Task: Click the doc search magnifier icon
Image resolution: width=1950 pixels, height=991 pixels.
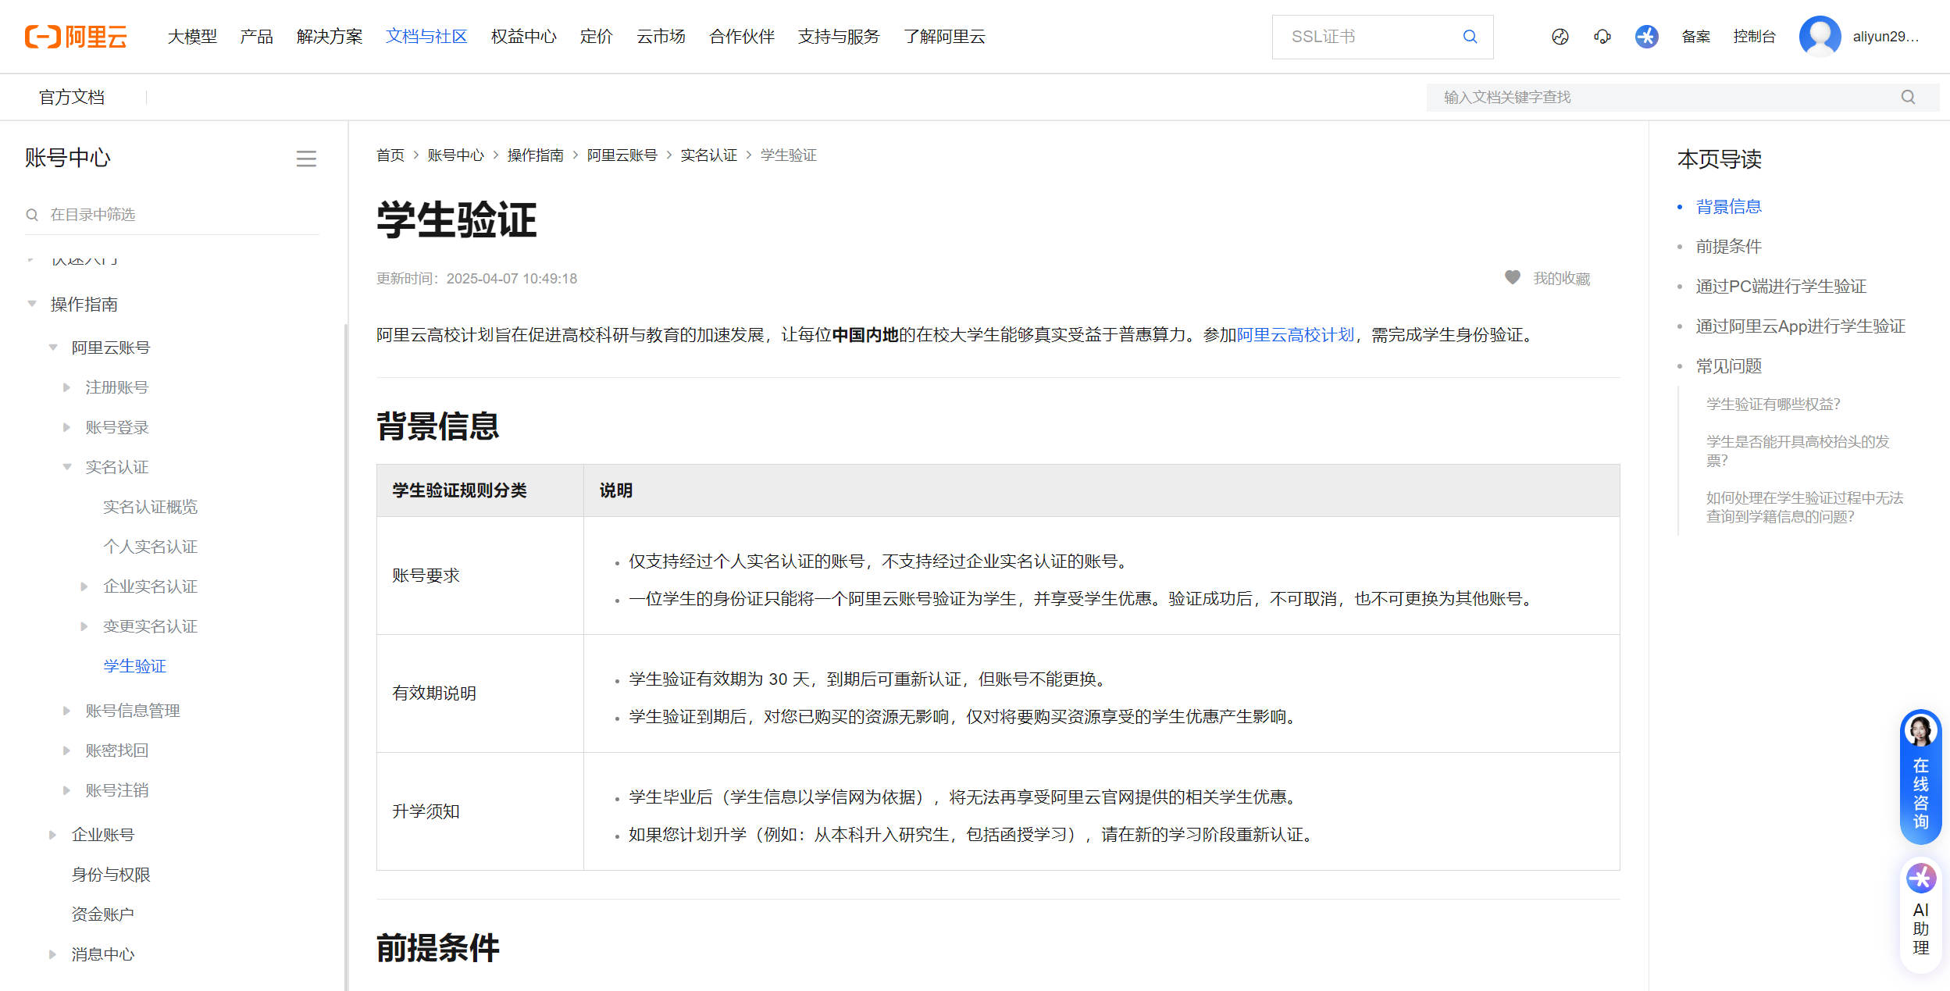Action: pyautogui.click(x=1908, y=98)
